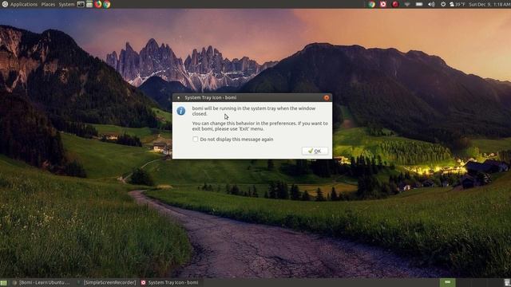Click the main menu logo icon
511x287 pixels.
(x=5, y=4)
